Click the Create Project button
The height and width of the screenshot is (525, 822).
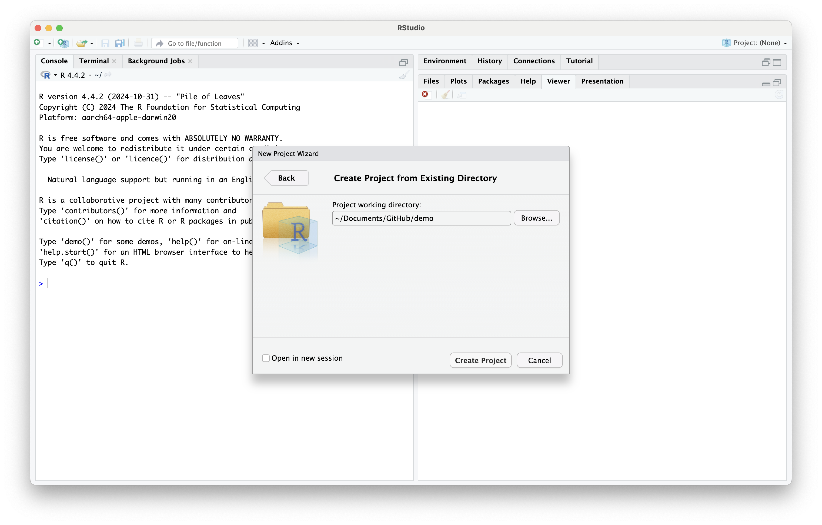(x=480, y=360)
